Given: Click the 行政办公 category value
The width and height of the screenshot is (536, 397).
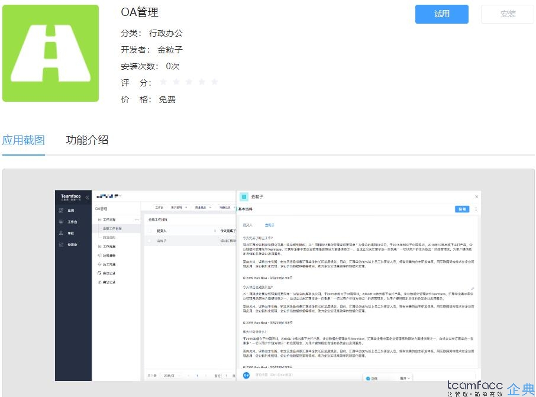Looking at the screenshot, I should coord(166,33).
